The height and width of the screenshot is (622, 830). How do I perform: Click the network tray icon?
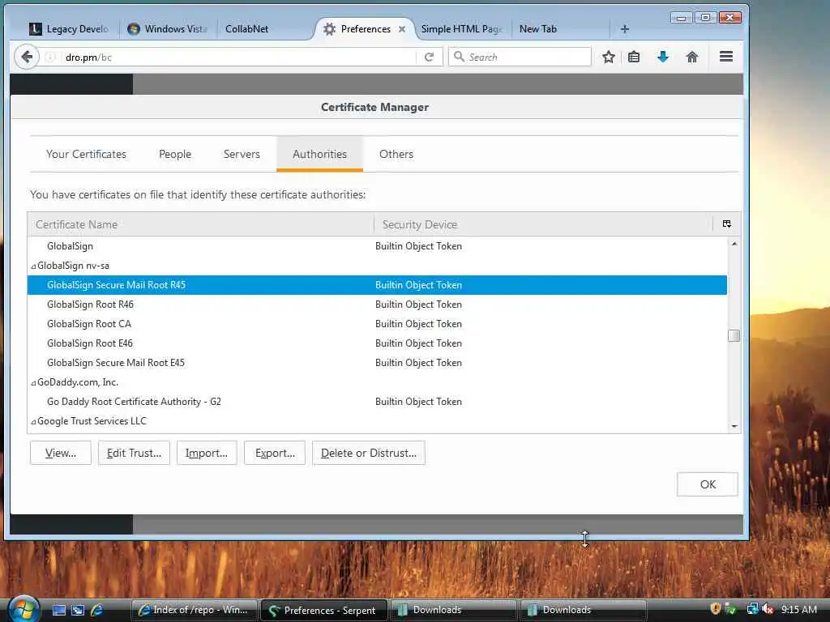(752, 609)
